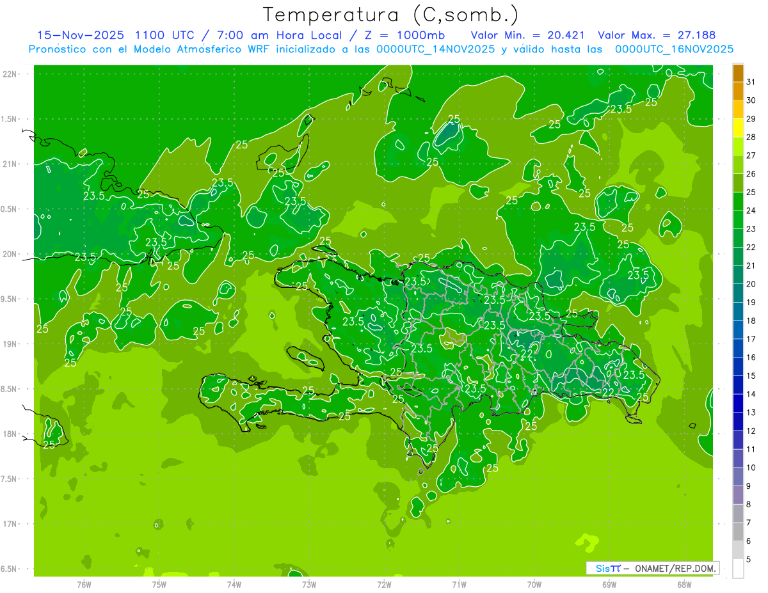Click the 21N latitude axis label
This screenshot has height=593, width=768.
pyautogui.click(x=10, y=164)
